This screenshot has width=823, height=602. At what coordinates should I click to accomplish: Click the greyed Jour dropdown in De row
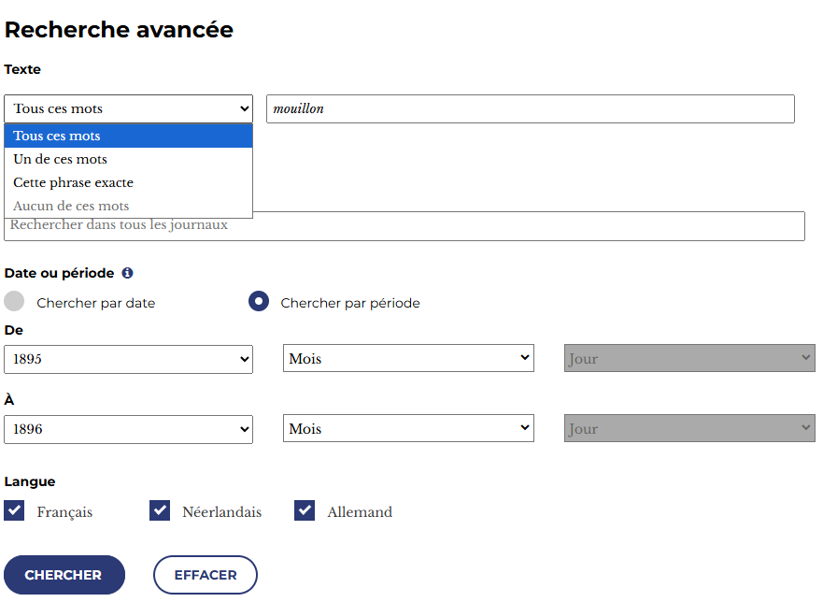688,358
